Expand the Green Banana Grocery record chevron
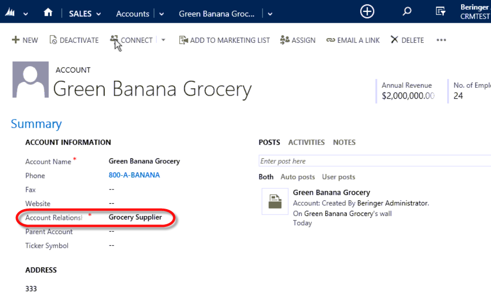Viewport: 491px width, 292px height. point(270,14)
